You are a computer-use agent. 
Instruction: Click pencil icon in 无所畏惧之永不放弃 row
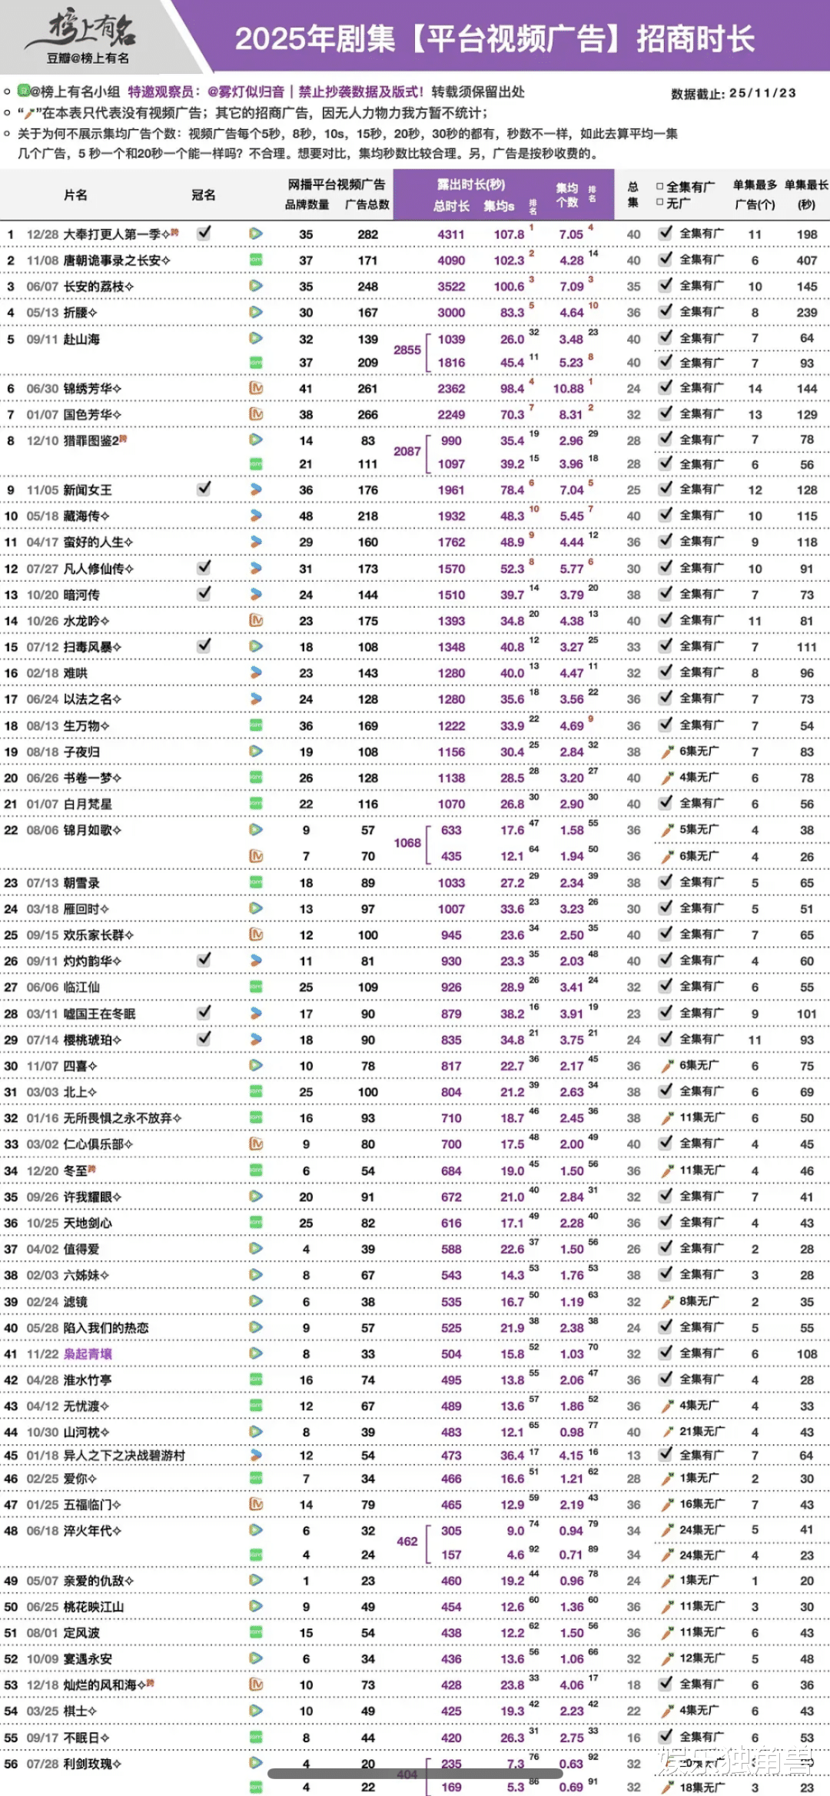666,1117
